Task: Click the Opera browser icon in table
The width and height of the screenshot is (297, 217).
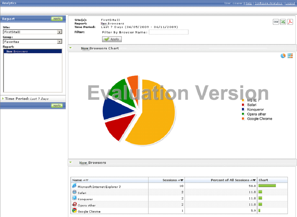Action: [74, 204]
